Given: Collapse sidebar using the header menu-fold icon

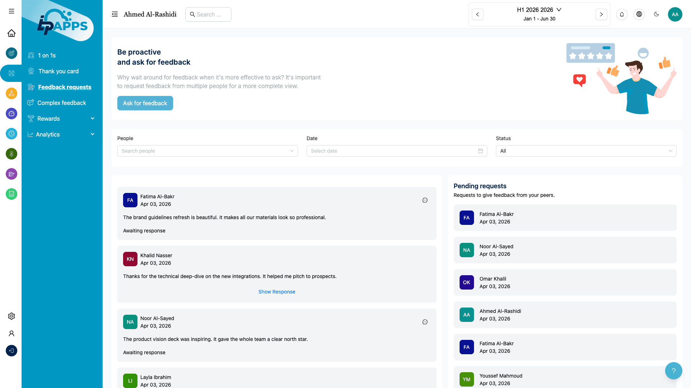Looking at the screenshot, I should (x=115, y=14).
